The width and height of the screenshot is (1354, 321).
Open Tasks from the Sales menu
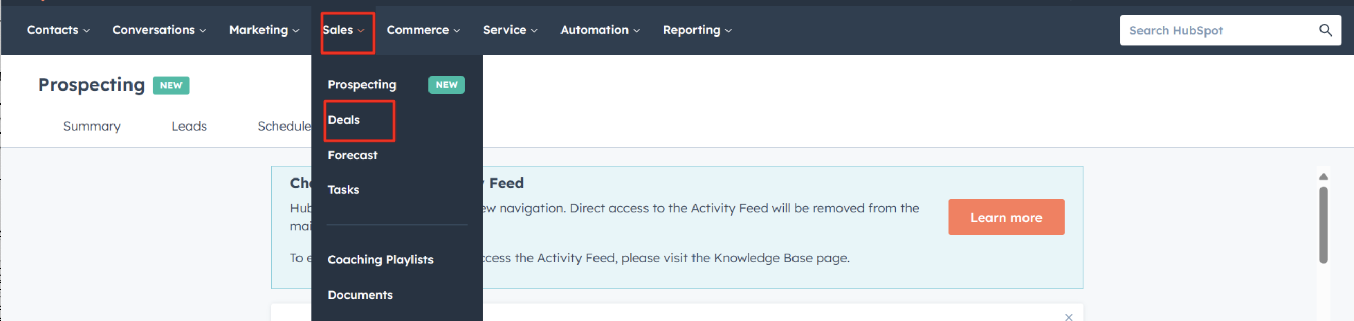[x=343, y=190]
